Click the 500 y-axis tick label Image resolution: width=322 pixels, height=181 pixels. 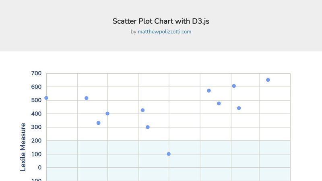pos(36,100)
